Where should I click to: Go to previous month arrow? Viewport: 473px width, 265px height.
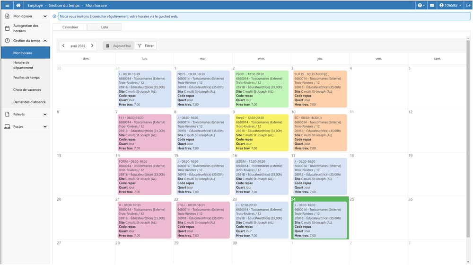63,45
